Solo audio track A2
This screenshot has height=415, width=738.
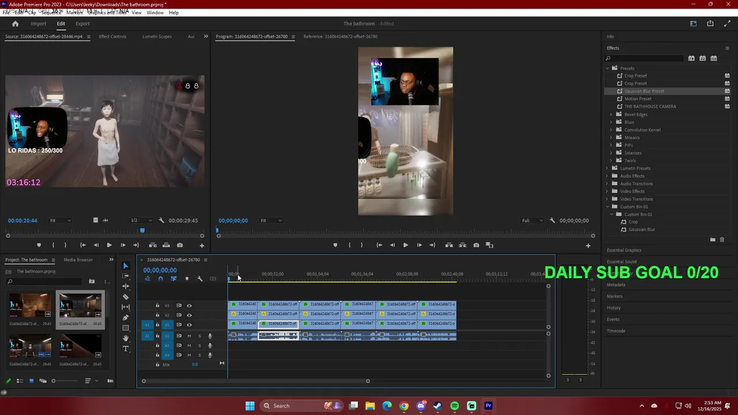tap(199, 346)
